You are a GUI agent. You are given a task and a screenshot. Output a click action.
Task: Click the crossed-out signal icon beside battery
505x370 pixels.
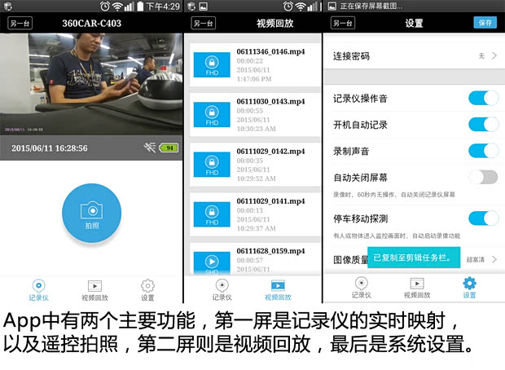click(148, 148)
